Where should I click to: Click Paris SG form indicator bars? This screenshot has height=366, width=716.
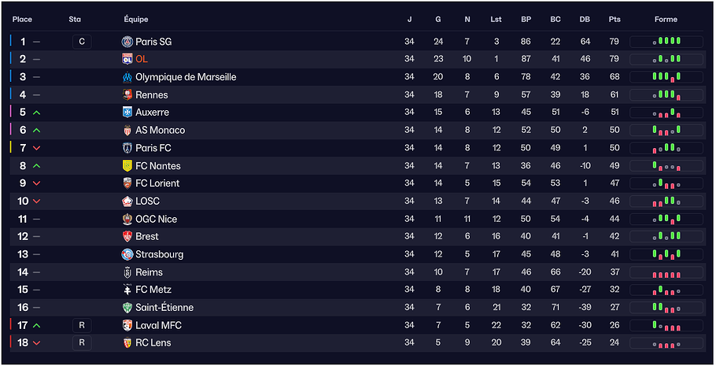point(666,42)
